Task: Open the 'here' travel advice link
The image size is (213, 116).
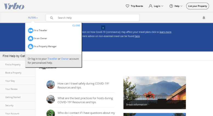Action: [x=137, y=36]
